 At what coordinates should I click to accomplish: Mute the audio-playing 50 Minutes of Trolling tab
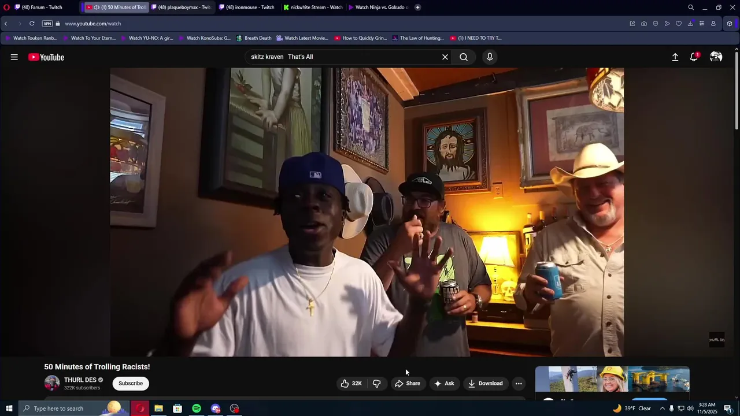point(96,8)
